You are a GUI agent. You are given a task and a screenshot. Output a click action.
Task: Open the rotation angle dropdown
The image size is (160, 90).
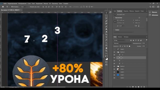click(124, 26)
